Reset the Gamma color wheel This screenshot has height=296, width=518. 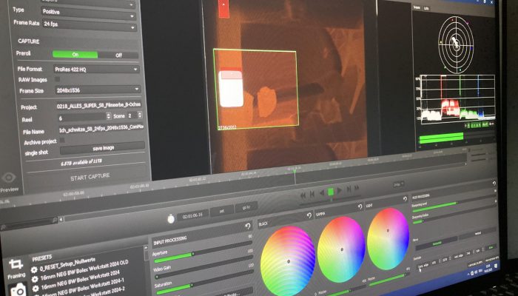click(x=360, y=208)
